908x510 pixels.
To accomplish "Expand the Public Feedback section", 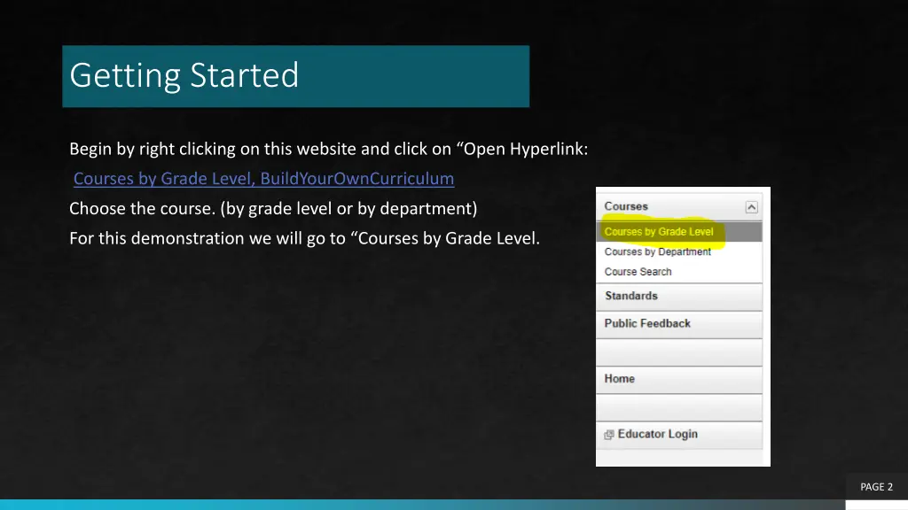I will (x=647, y=324).
